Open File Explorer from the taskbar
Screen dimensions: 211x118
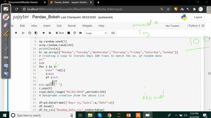90,115
